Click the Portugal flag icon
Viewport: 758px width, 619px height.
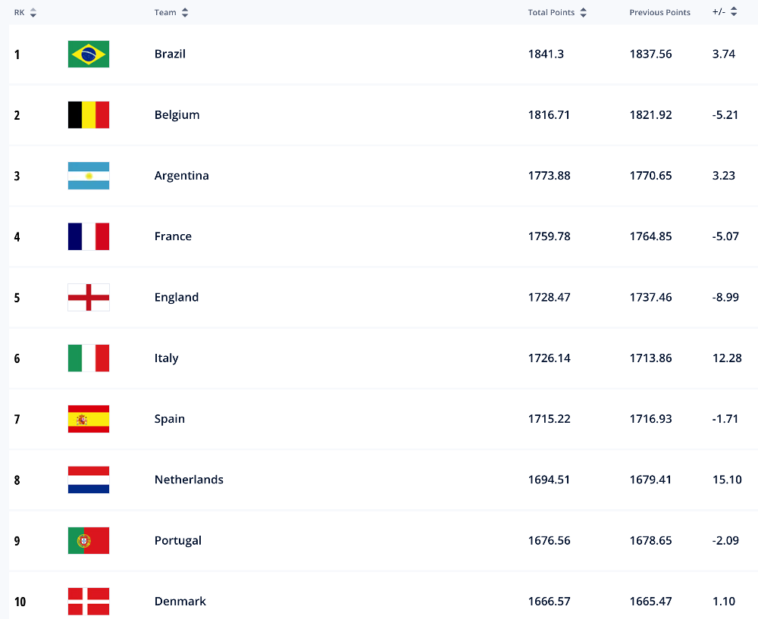89,540
